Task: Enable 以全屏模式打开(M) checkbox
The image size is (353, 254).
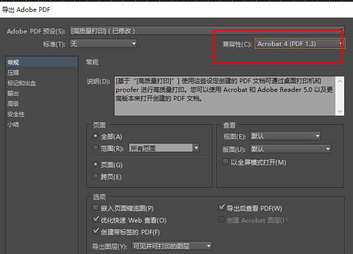Action: [x=226, y=162]
